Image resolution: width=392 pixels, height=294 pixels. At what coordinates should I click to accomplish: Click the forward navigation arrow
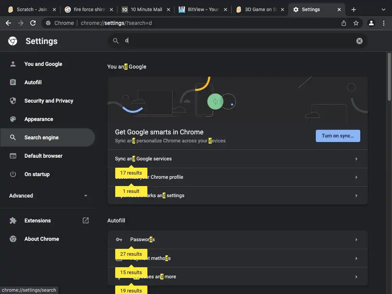[x=21, y=23]
